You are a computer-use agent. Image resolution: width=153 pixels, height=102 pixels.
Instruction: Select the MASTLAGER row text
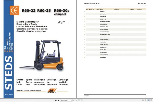103,50
